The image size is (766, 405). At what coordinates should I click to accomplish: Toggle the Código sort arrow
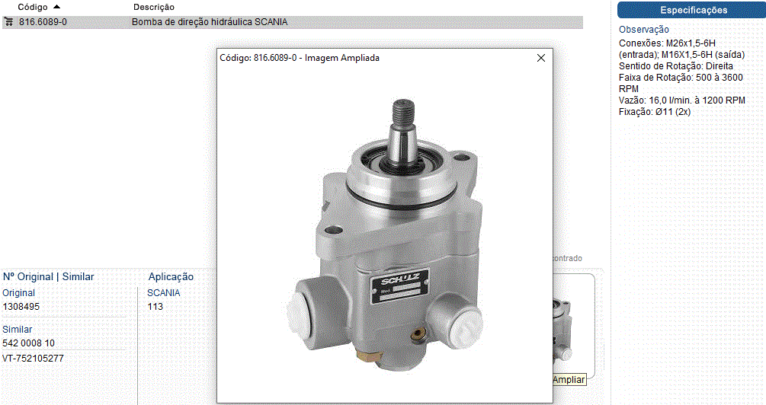tap(57, 7)
